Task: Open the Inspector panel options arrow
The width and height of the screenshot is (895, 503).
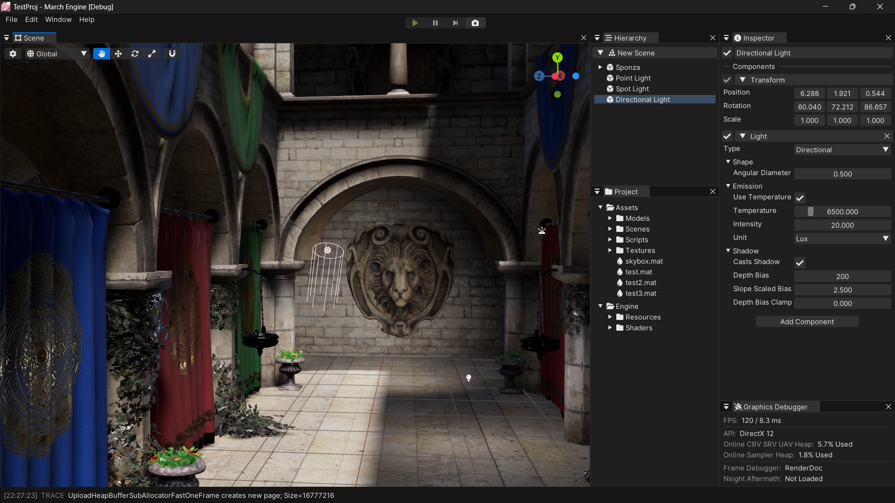Action: click(726, 38)
